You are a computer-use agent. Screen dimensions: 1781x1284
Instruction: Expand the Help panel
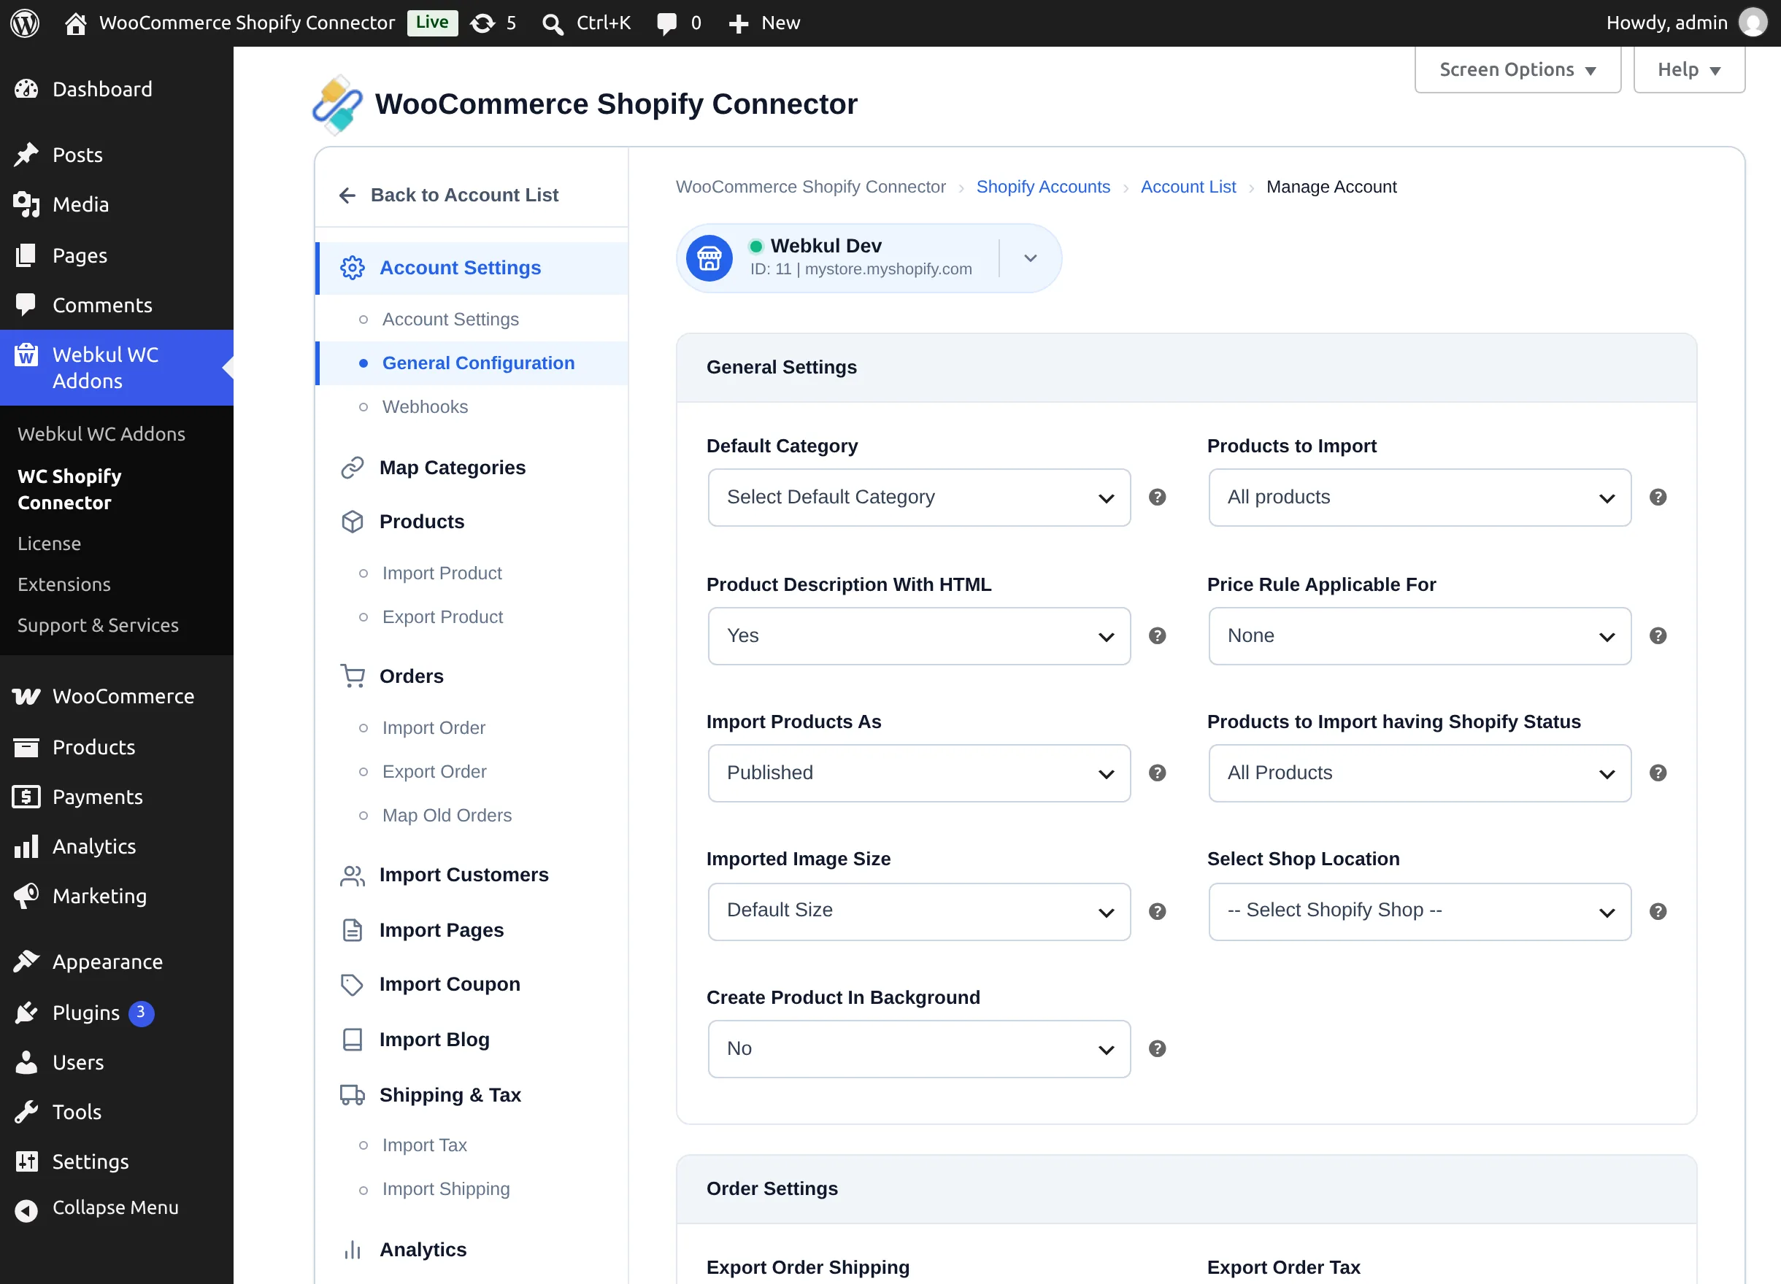[1688, 70]
